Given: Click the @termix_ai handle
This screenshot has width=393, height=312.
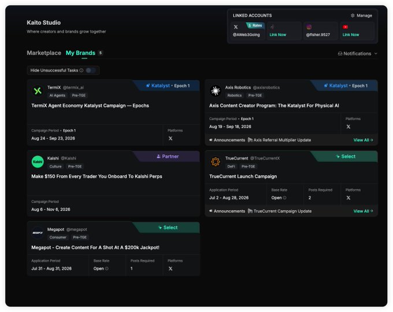Looking at the screenshot, I should [x=73, y=87].
